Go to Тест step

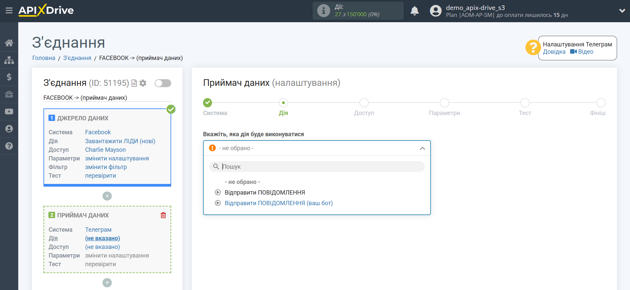(x=525, y=103)
